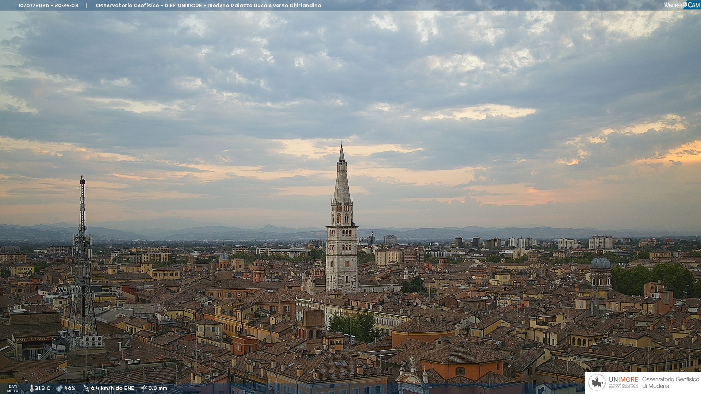
Task: Click the anemometer wind icon
Action: coord(86,388)
